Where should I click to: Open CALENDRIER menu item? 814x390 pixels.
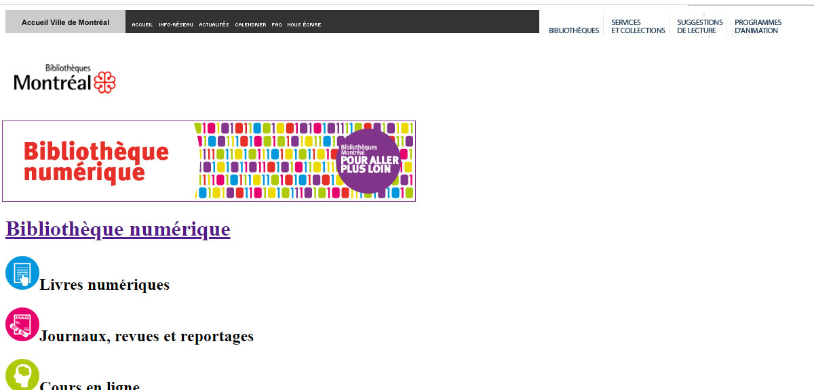[250, 24]
